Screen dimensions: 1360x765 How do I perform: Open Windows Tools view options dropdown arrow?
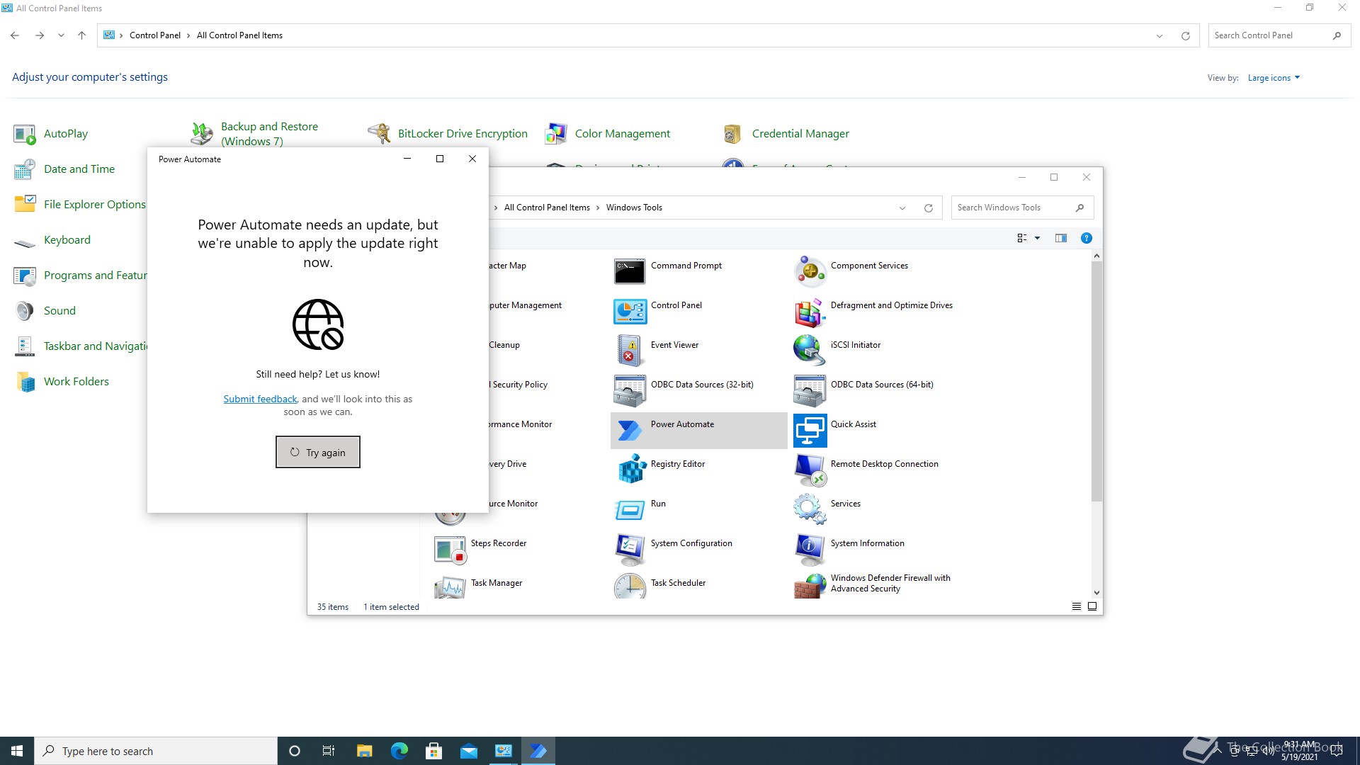click(1038, 239)
